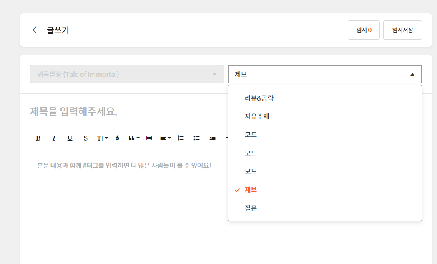Click the 임시저장 button

[402, 30]
